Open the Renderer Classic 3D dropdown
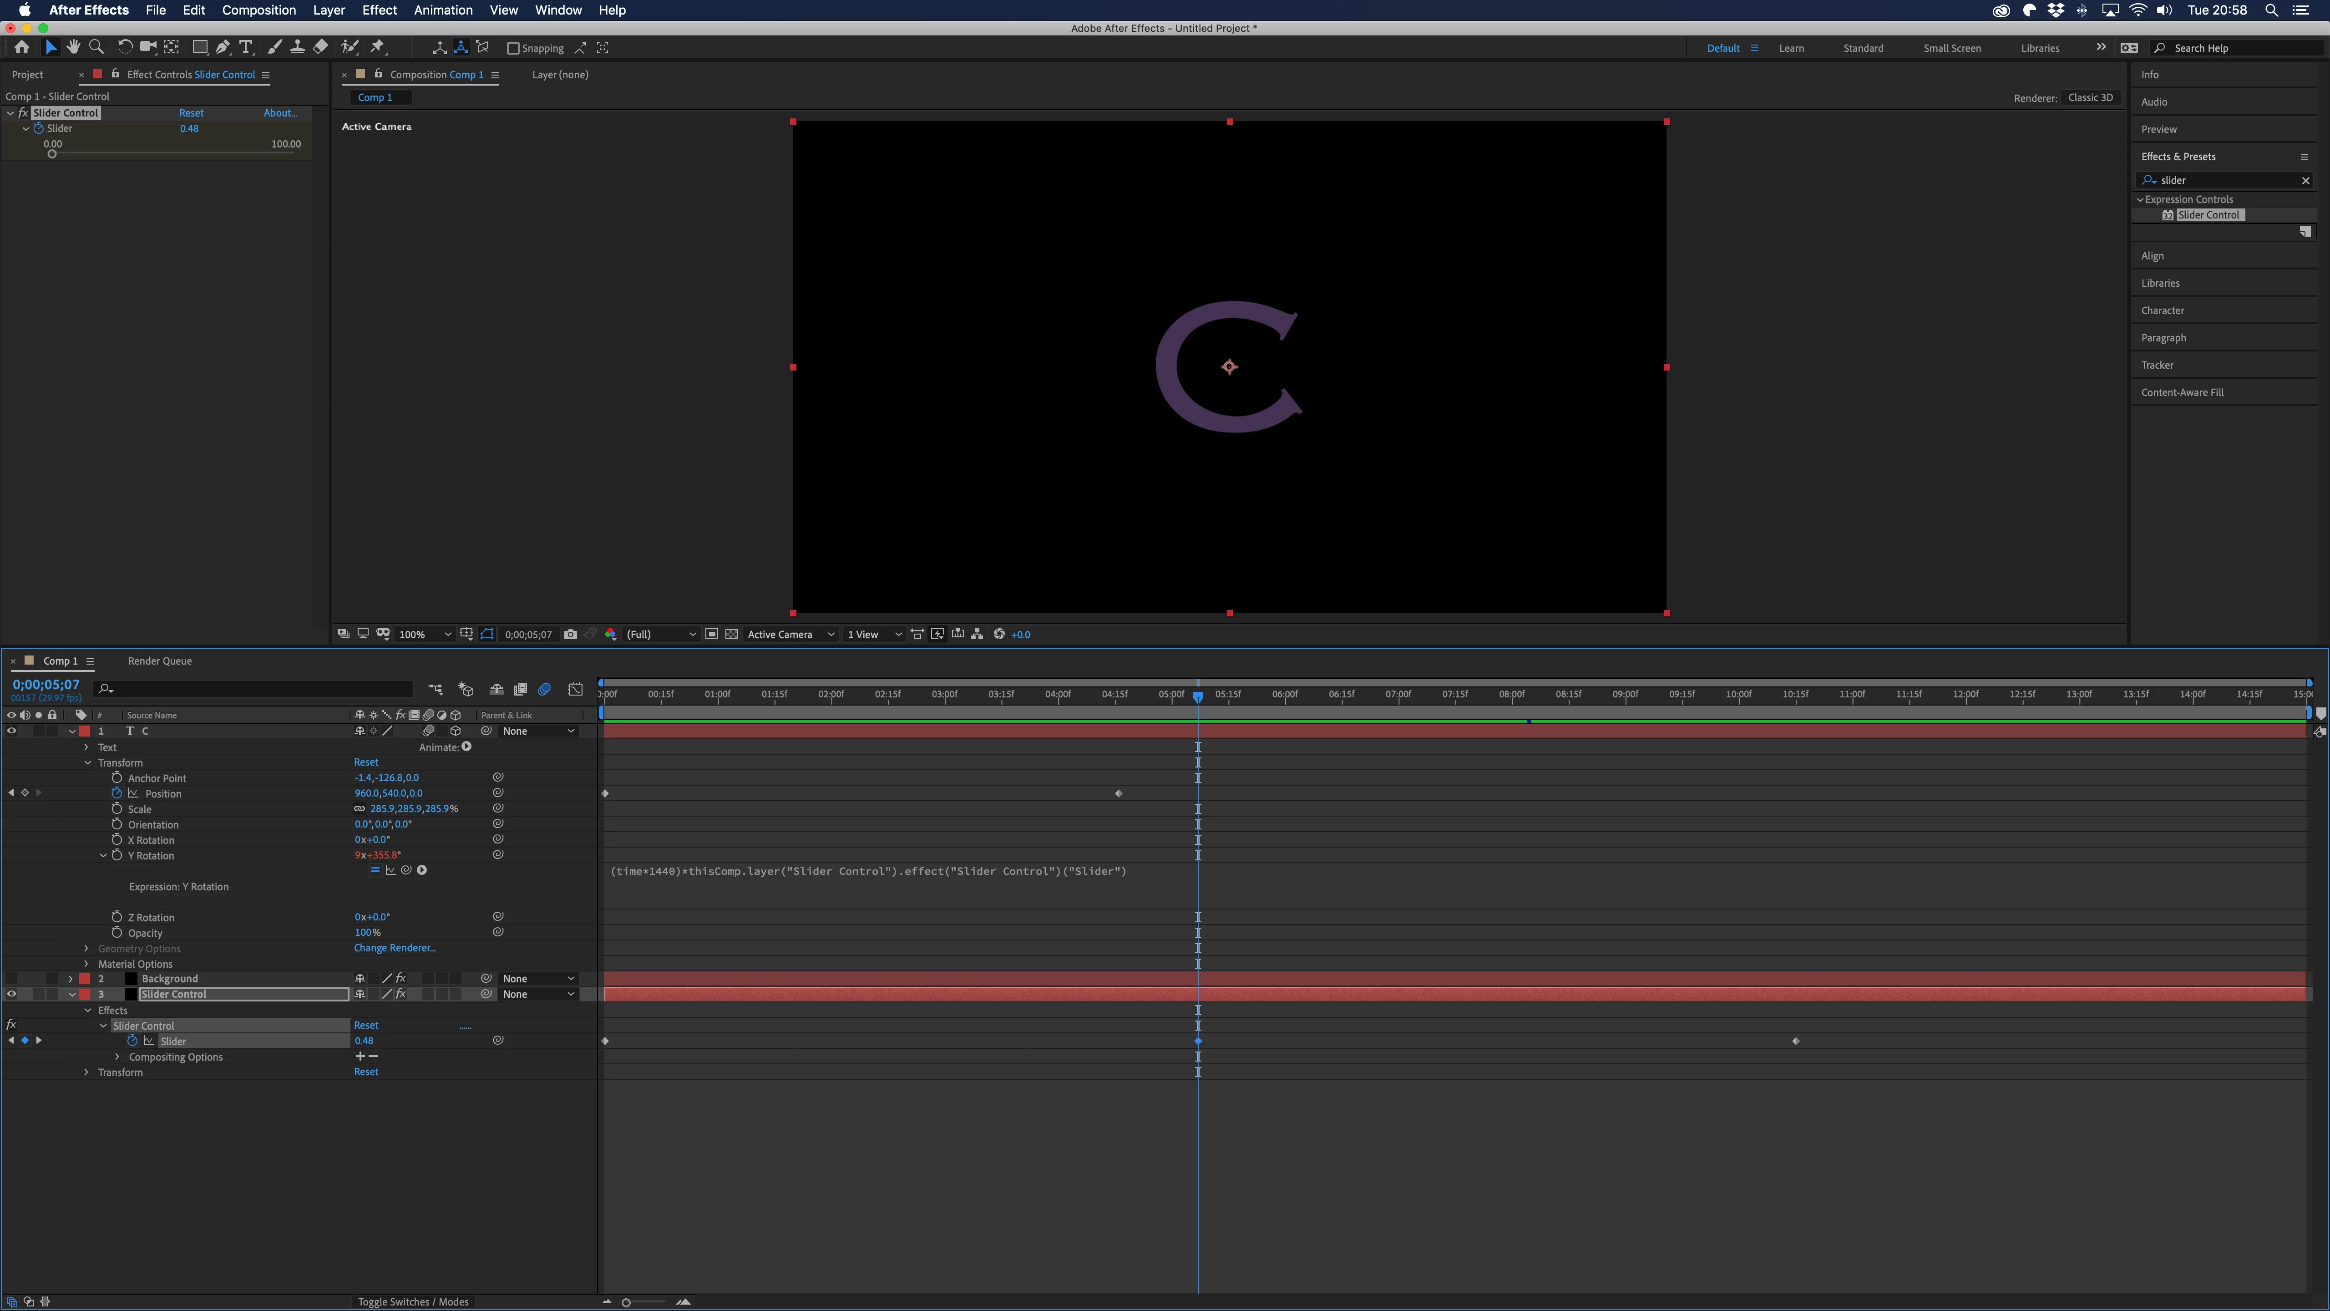2330x1311 pixels. pos(2090,98)
